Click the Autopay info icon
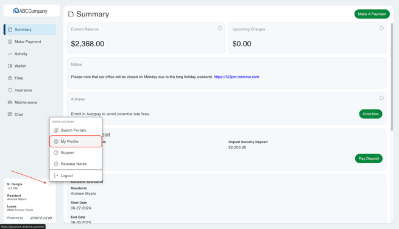 point(381,98)
